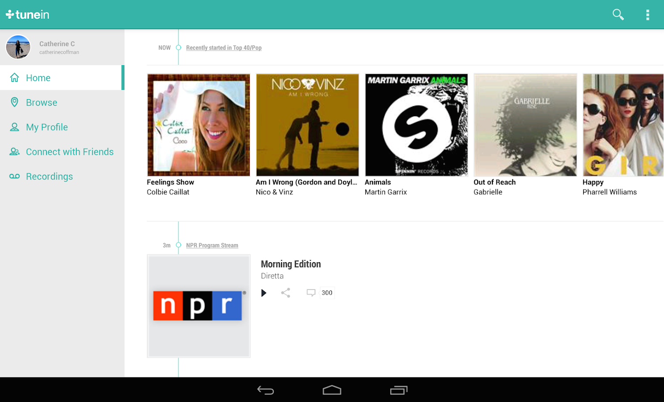Screen dimensions: 664x402
Task: Click the Diretta subtitle text
Action: (272, 276)
